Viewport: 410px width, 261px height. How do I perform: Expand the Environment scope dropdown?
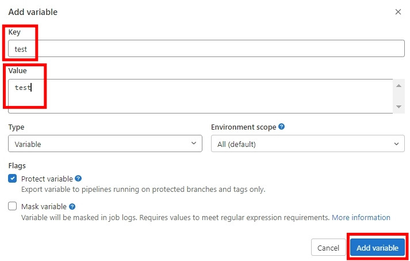[x=308, y=144]
